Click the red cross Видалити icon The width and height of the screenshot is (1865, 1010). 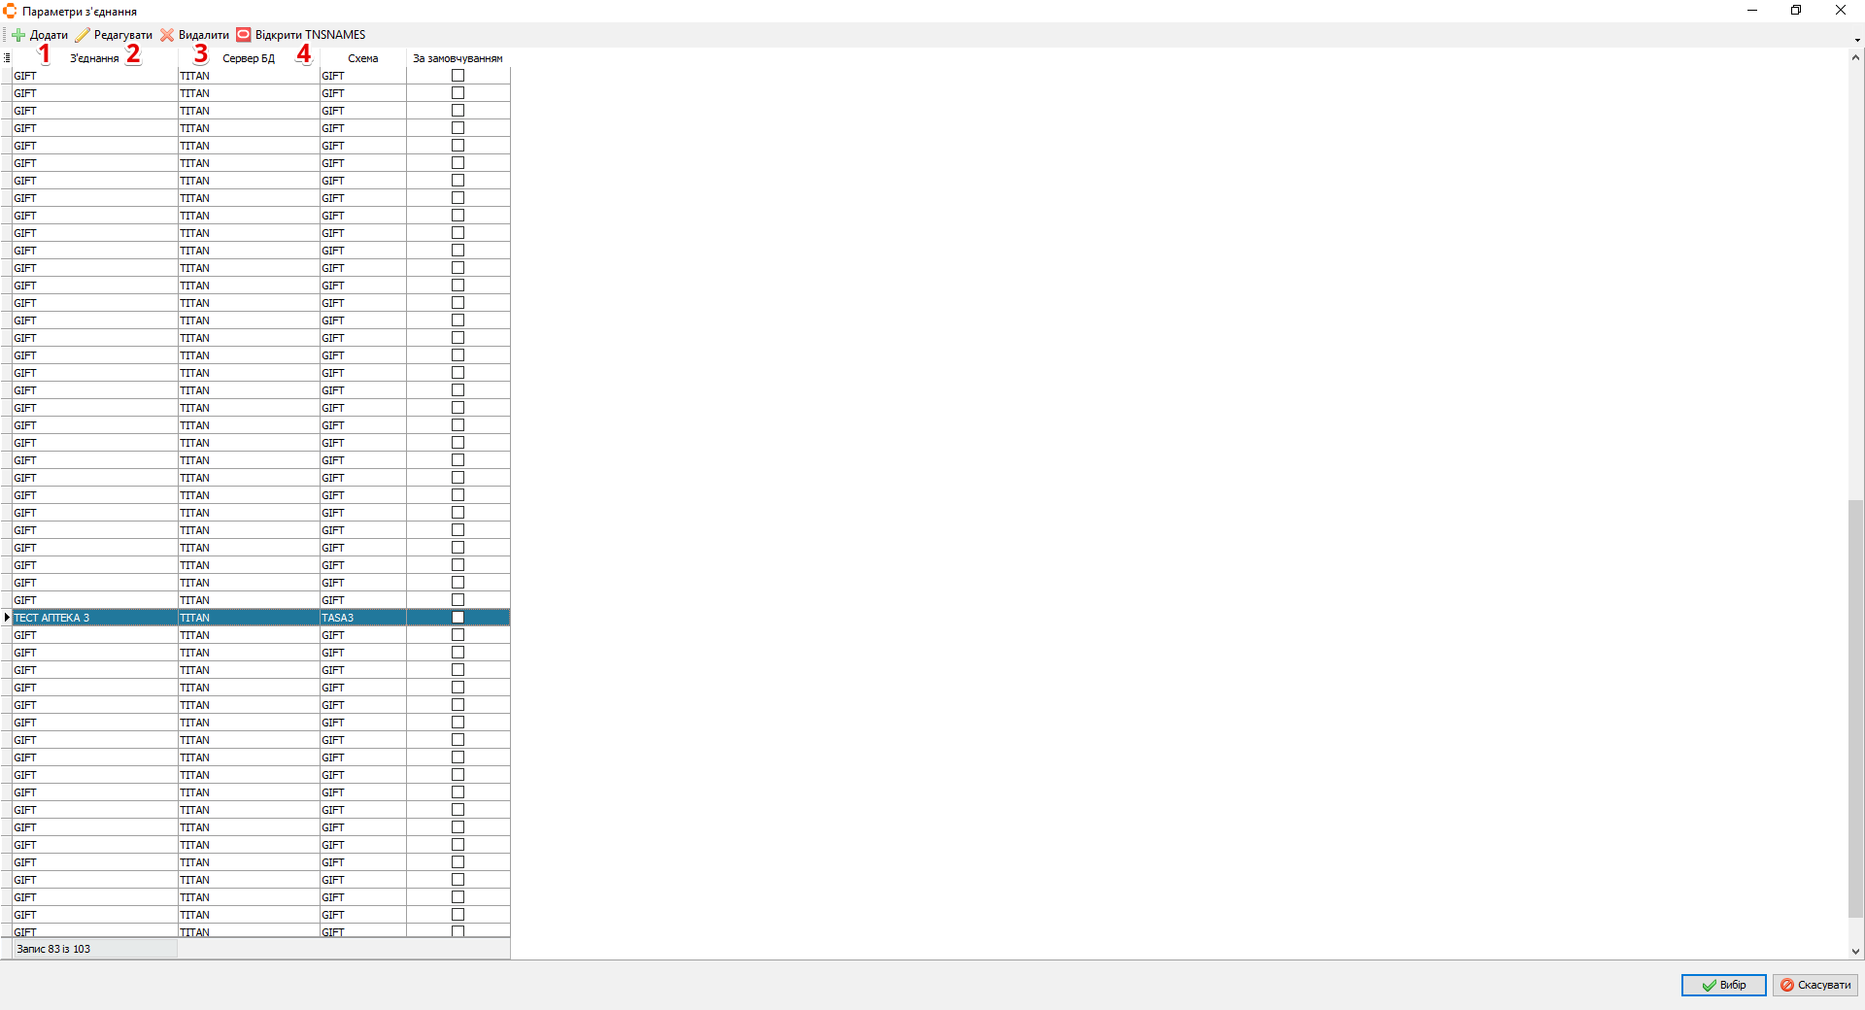pyautogui.click(x=167, y=35)
